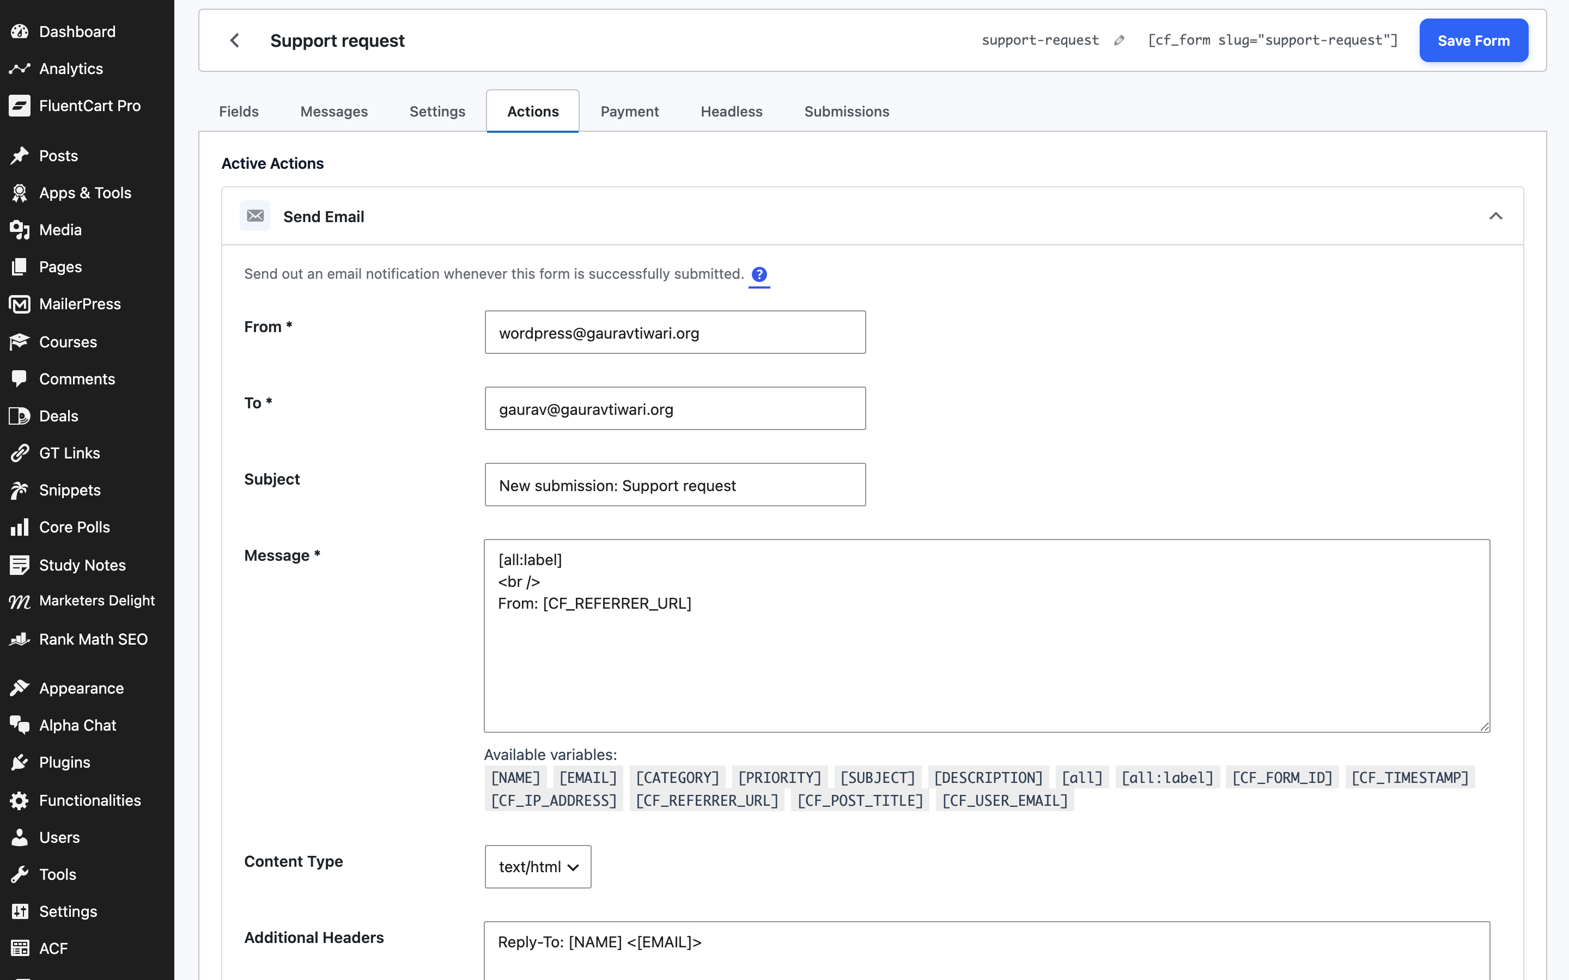Image resolution: width=1569 pixels, height=980 pixels.
Task: Focus the From email field
Action: pyautogui.click(x=675, y=332)
